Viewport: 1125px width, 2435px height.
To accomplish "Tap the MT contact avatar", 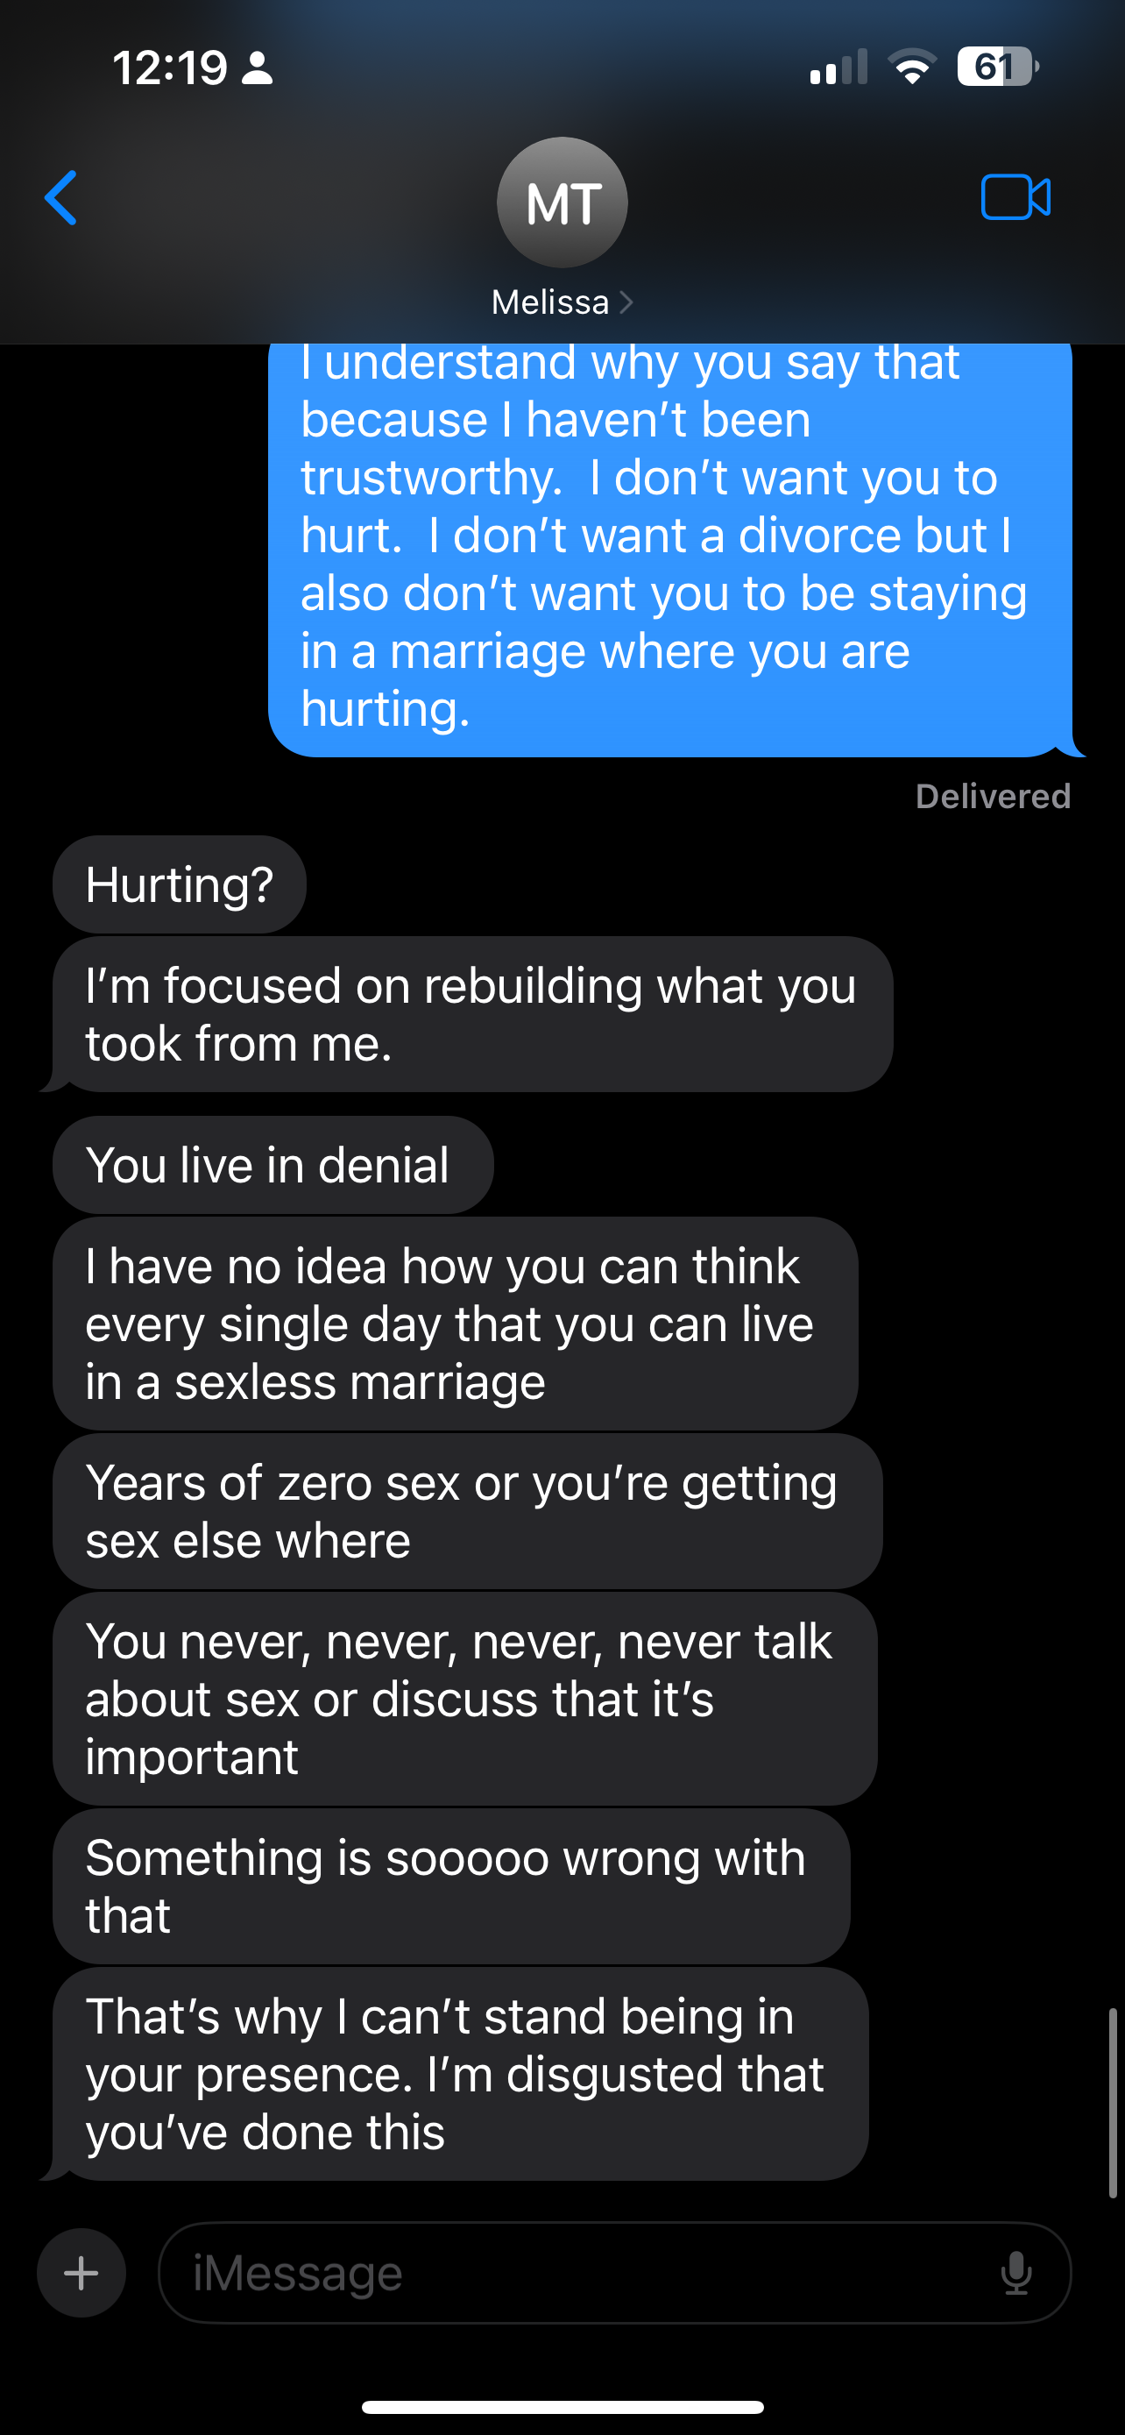I will (x=562, y=202).
